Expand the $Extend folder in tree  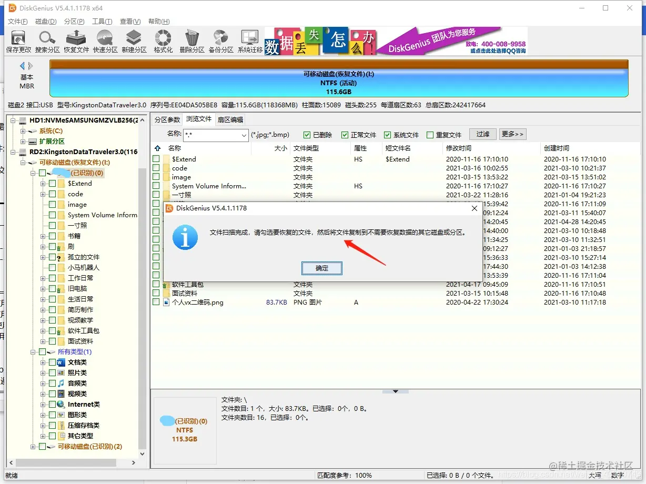[43, 184]
